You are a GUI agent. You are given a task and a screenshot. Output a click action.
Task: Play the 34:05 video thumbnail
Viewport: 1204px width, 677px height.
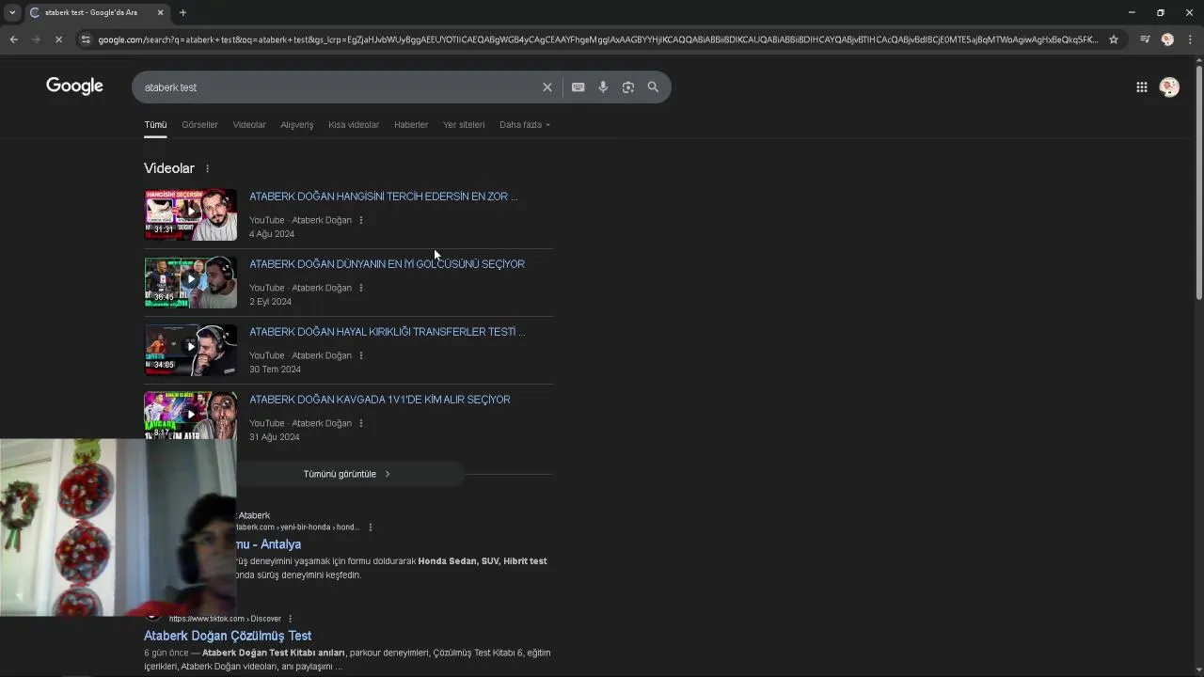(191, 351)
